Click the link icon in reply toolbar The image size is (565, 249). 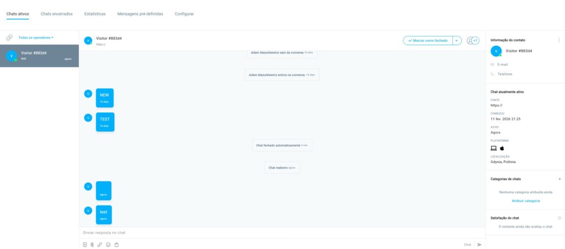[x=100, y=245]
